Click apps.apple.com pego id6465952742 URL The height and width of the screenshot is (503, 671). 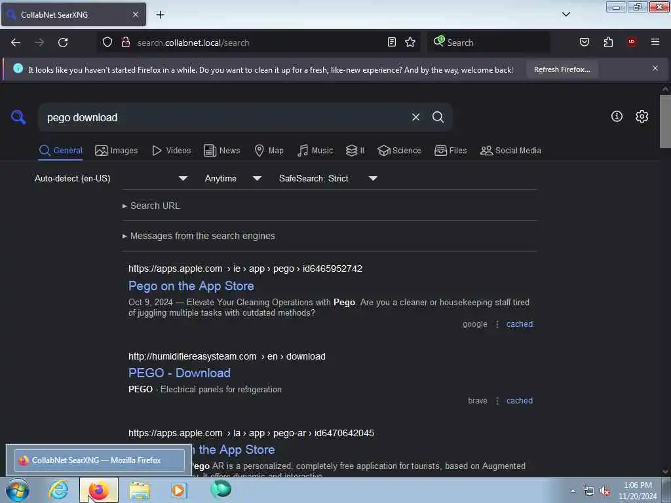245,269
